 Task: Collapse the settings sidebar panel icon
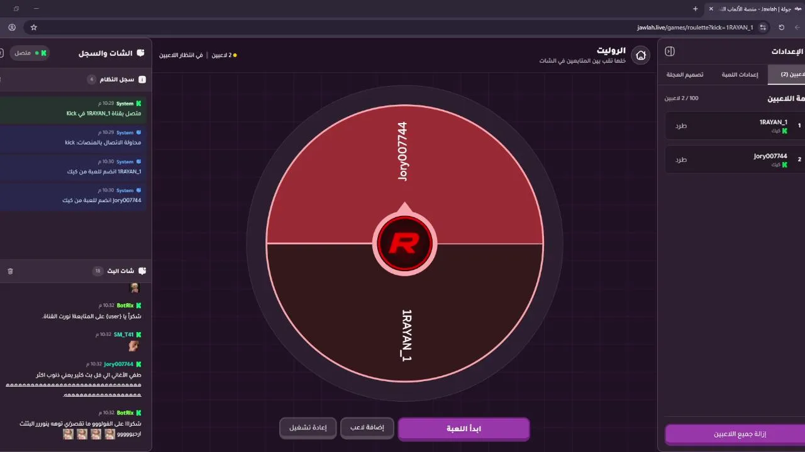(670, 51)
